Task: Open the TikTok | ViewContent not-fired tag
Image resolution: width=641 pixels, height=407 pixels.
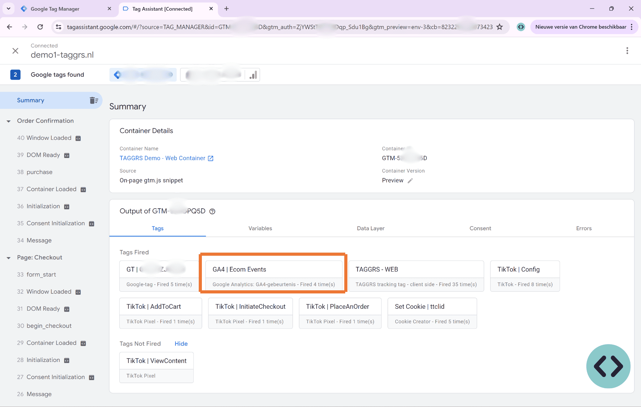Action: coord(156,368)
